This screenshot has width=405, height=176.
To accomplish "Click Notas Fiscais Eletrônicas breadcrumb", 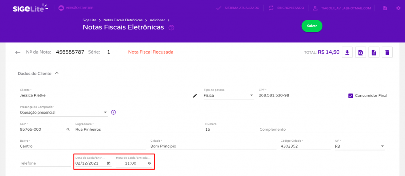I will click(x=123, y=20).
